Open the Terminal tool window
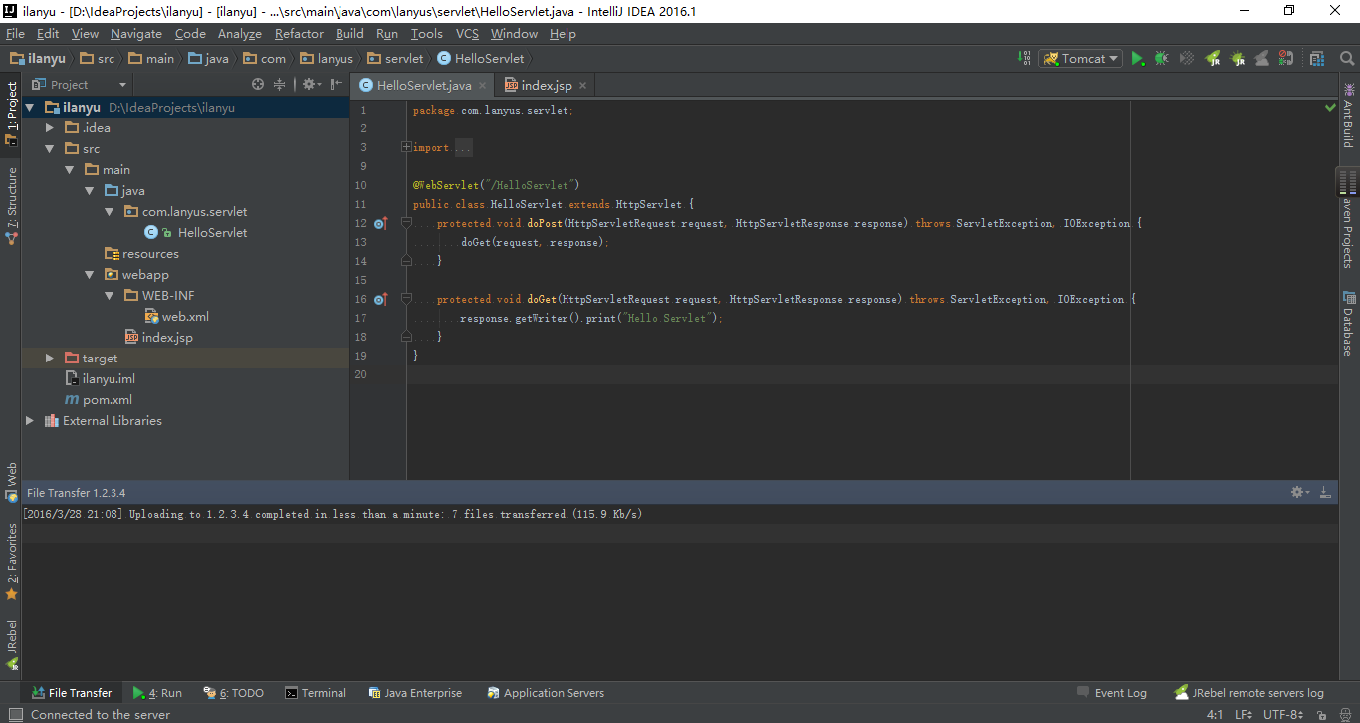Screen dimensions: 1360x723 click(x=316, y=693)
